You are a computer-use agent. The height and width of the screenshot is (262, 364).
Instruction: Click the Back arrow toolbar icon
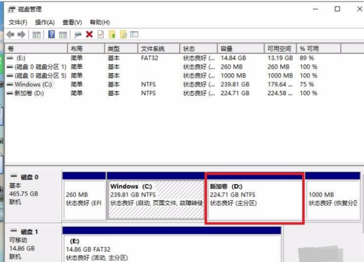[x=10, y=35]
